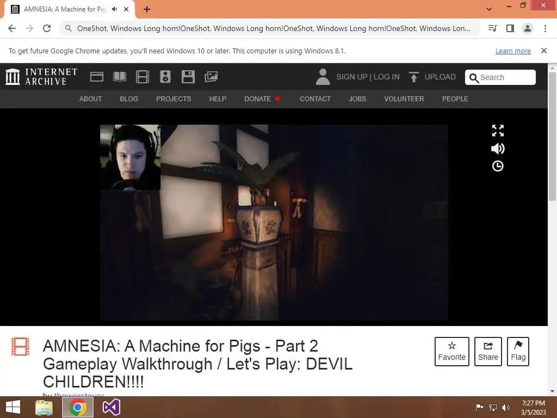
Task: Click the video player frame
Action: (x=274, y=223)
